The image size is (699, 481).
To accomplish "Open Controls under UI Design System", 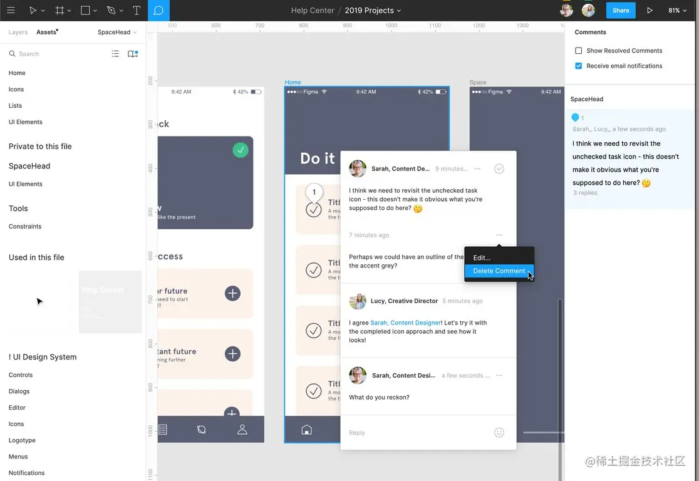I will [21, 375].
